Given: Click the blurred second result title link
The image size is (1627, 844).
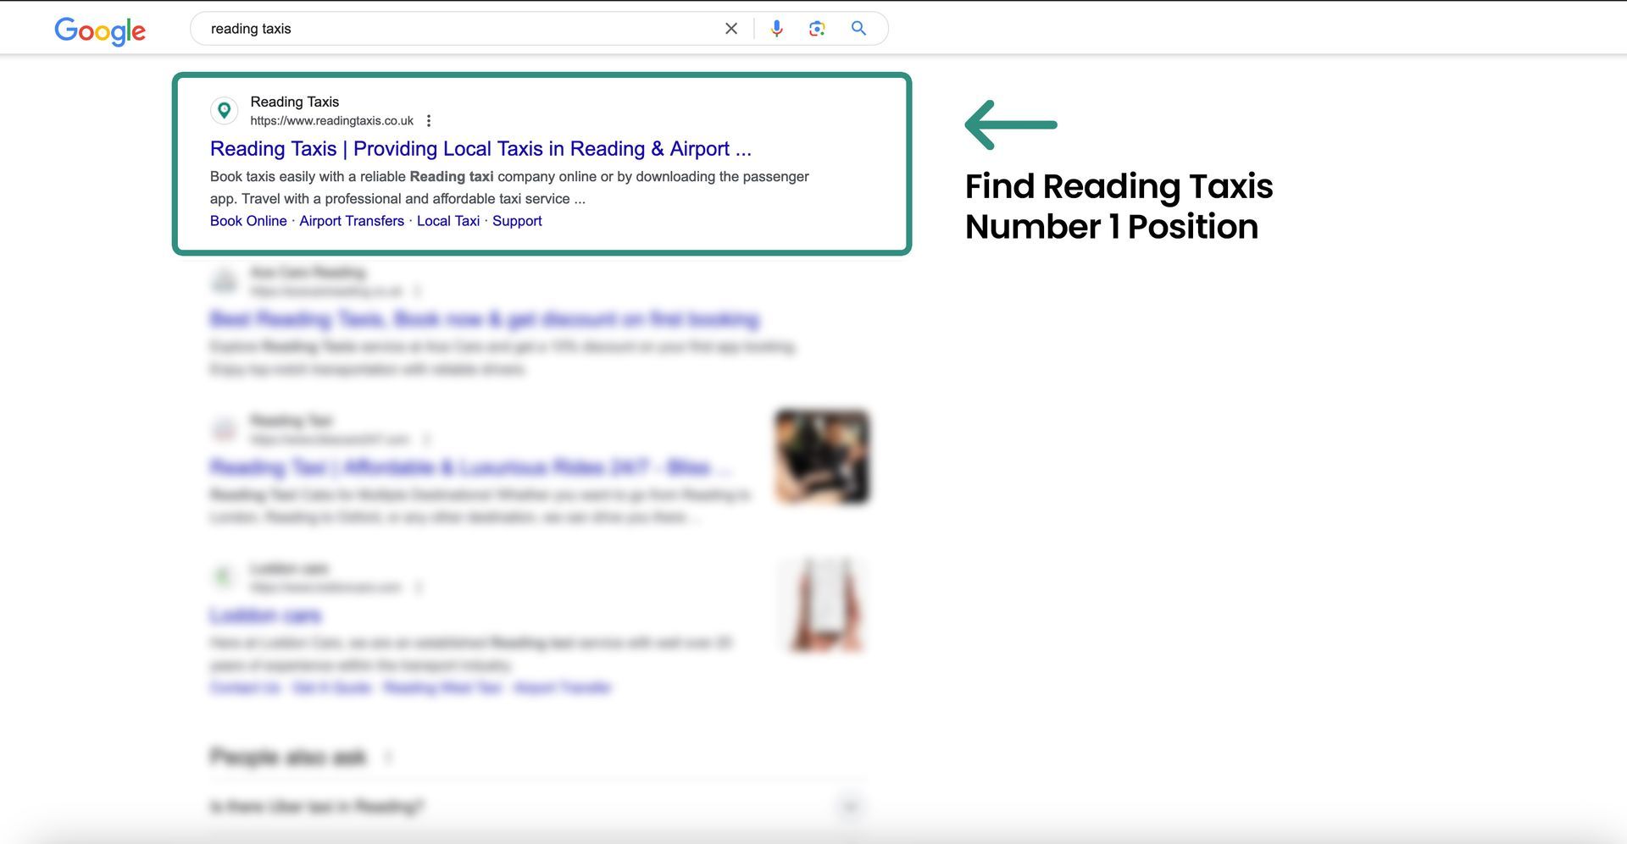Looking at the screenshot, I should point(485,319).
